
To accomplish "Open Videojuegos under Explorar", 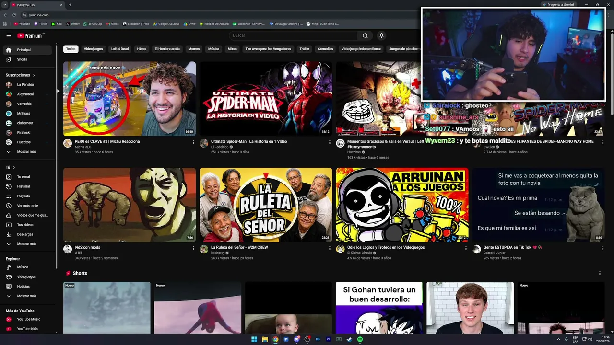I will [28, 277].
